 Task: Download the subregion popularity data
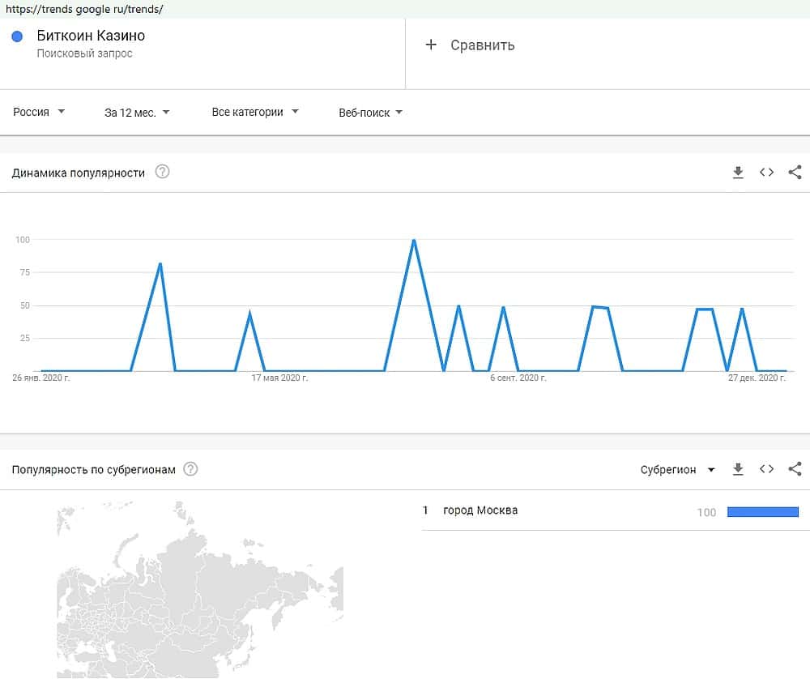[x=738, y=469]
